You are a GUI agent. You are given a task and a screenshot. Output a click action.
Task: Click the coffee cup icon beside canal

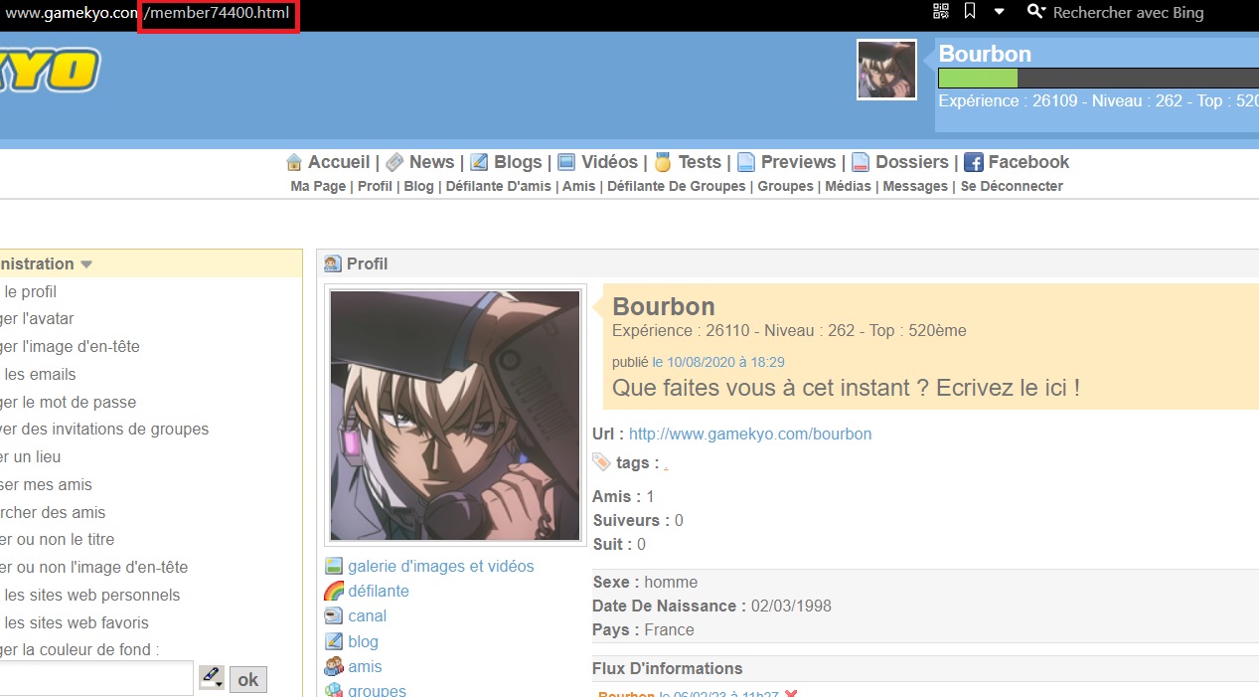click(x=334, y=616)
